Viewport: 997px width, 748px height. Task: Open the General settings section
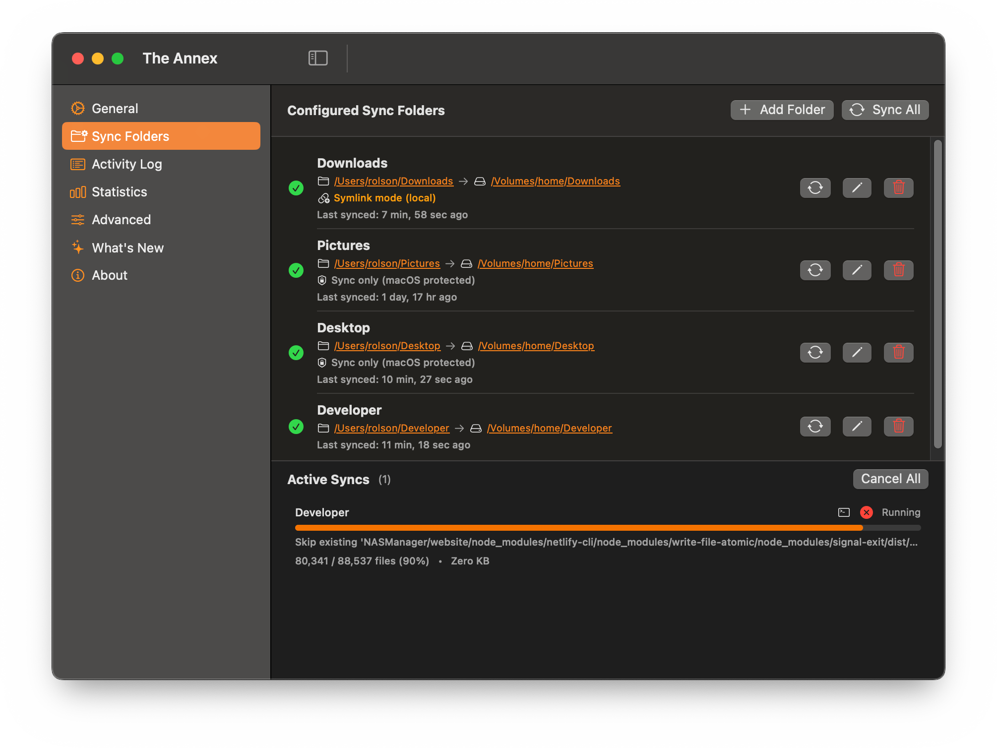tap(161, 108)
